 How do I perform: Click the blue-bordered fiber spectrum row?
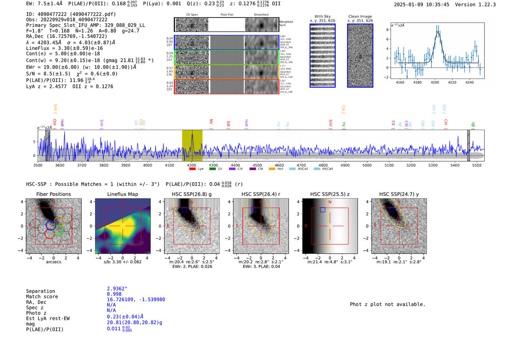click(x=227, y=42)
